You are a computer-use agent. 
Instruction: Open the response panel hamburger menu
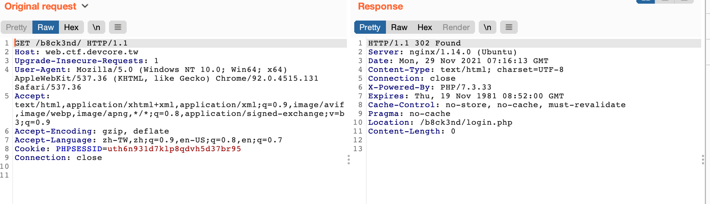tap(509, 28)
